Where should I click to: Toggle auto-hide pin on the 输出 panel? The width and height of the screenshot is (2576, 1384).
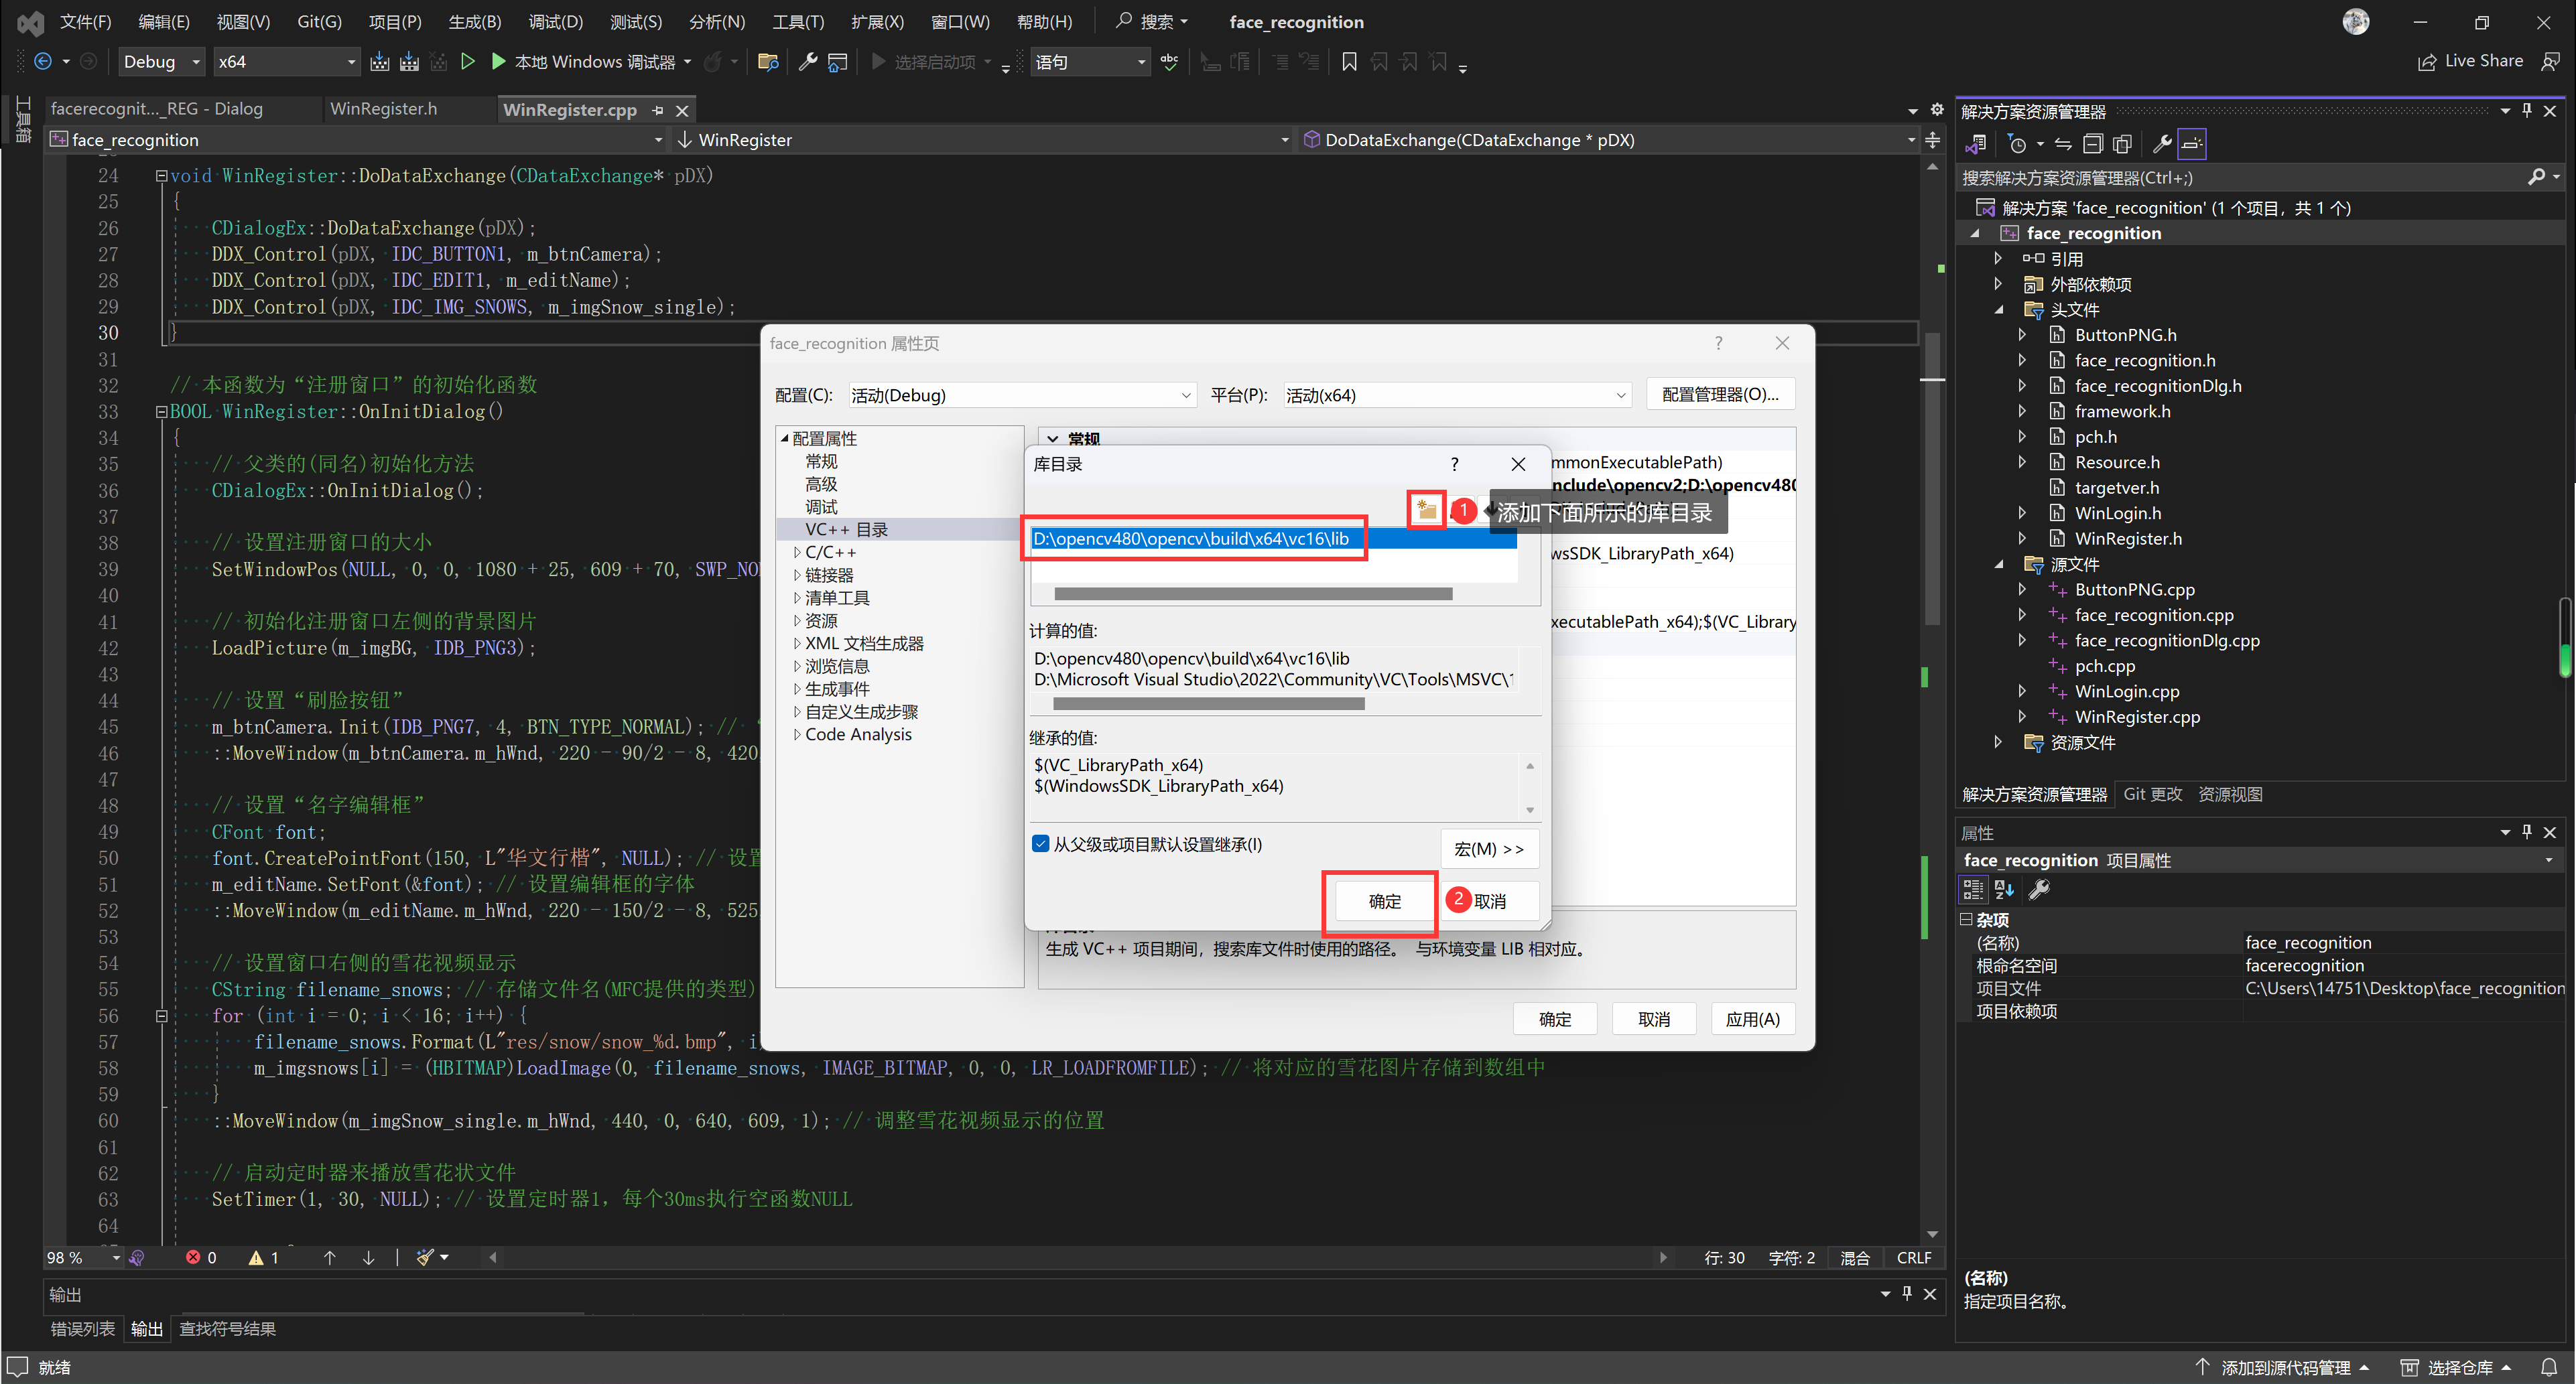coord(1906,1293)
